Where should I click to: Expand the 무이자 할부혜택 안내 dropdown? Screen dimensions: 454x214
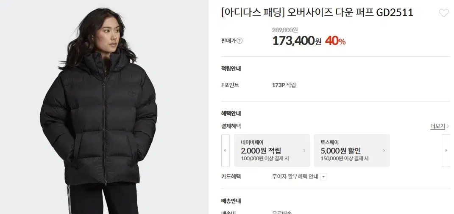point(323,177)
